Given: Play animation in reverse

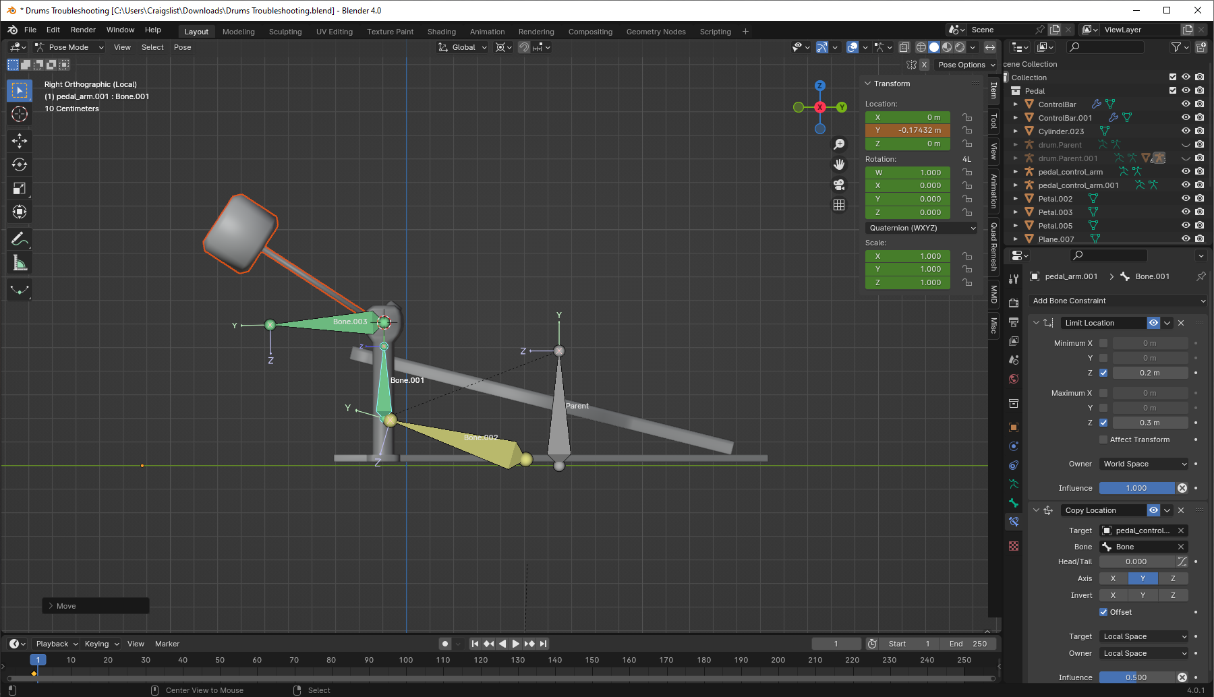Looking at the screenshot, I should pyautogui.click(x=502, y=644).
